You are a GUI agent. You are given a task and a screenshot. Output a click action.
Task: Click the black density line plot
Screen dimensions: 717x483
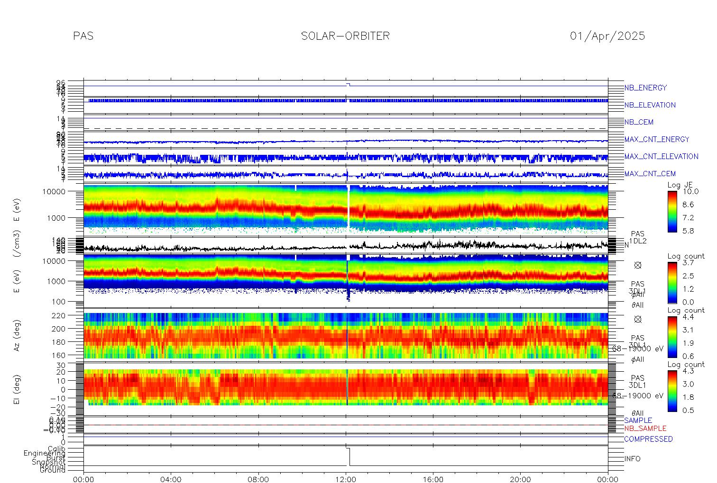pos(346,246)
